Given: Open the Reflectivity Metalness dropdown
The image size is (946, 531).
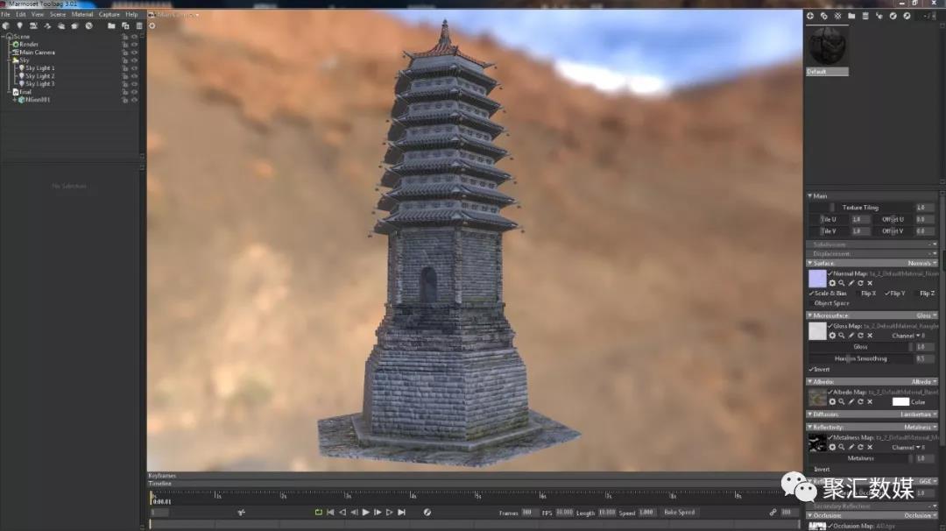Looking at the screenshot, I should (x=918, y=427).
